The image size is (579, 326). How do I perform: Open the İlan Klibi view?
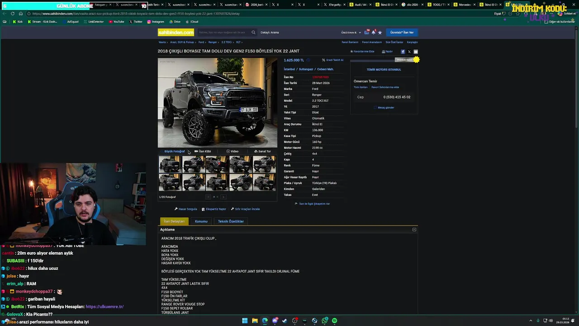coord(203,151)
